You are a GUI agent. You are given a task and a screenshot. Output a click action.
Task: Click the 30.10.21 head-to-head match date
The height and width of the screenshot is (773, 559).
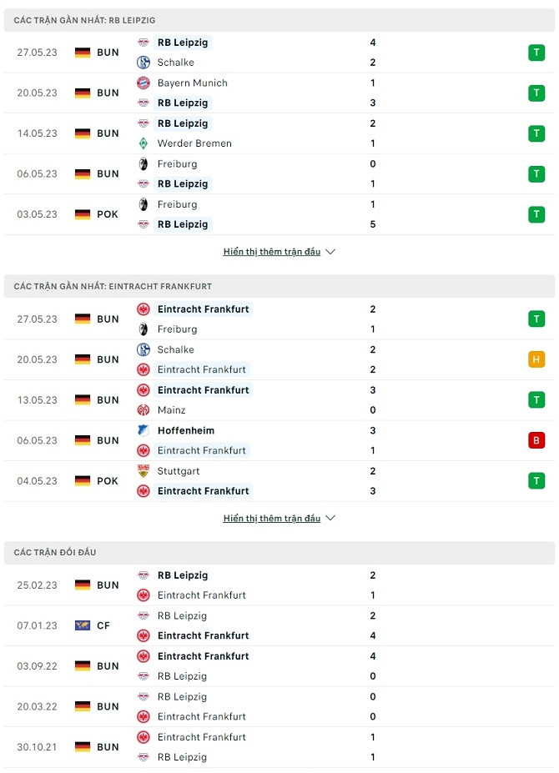(37, 747)
